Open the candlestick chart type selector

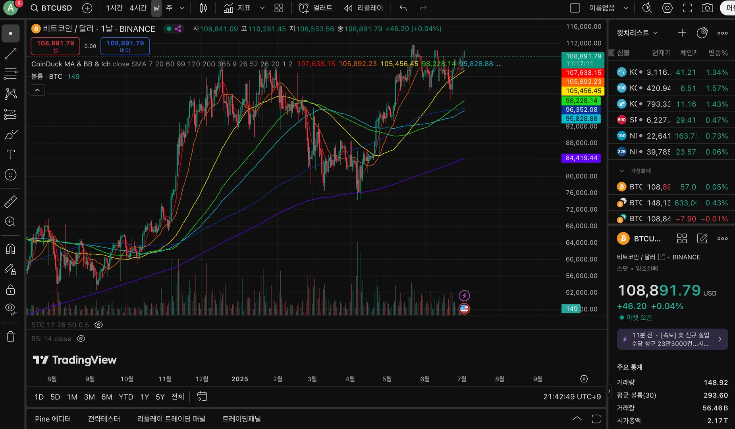pos(203,8)
